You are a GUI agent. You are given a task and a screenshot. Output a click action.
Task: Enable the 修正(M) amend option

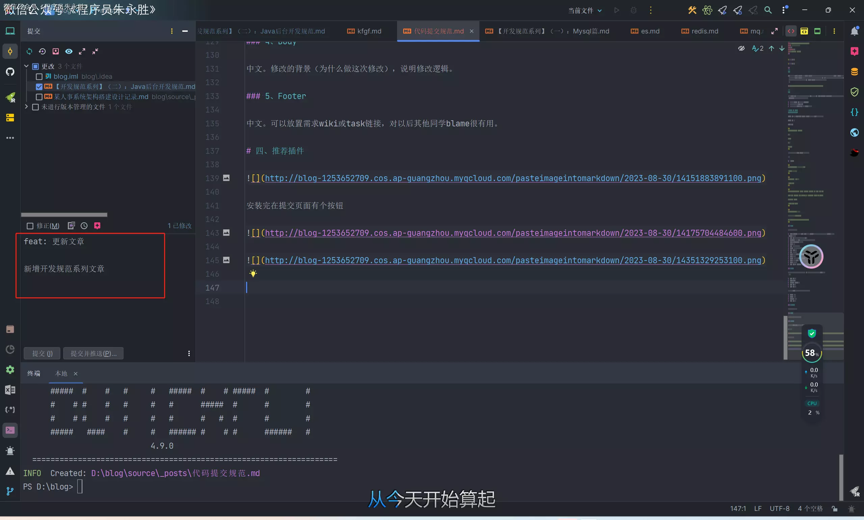[x=30, y=226]
